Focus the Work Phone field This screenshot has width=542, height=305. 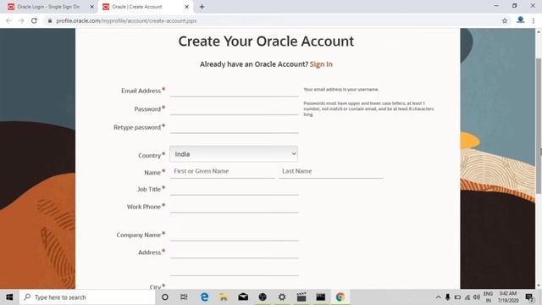234,207
